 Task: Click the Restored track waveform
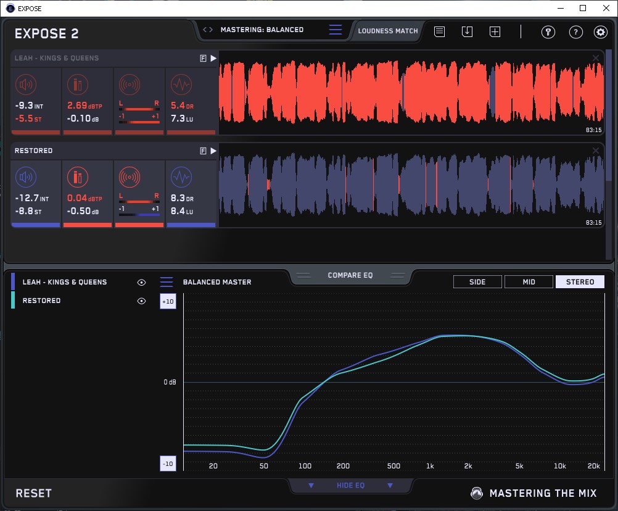(x=411, y=185)
